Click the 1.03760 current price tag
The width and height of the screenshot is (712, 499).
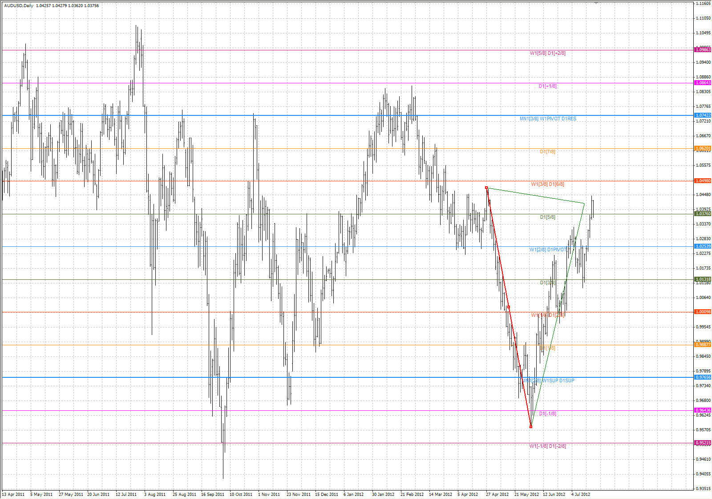coord(703,214)
